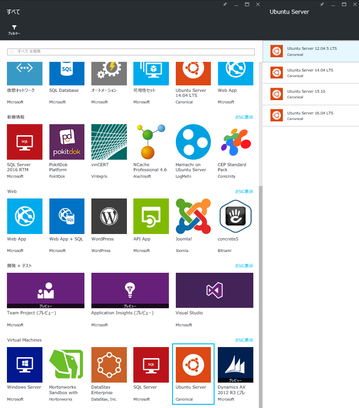Viewport: 359px width, 408px height.
Task: Minimize the Ubuntu Server blade
Action: click(333, 5)
